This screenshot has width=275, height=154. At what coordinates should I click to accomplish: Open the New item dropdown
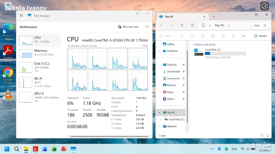point(166,36)
